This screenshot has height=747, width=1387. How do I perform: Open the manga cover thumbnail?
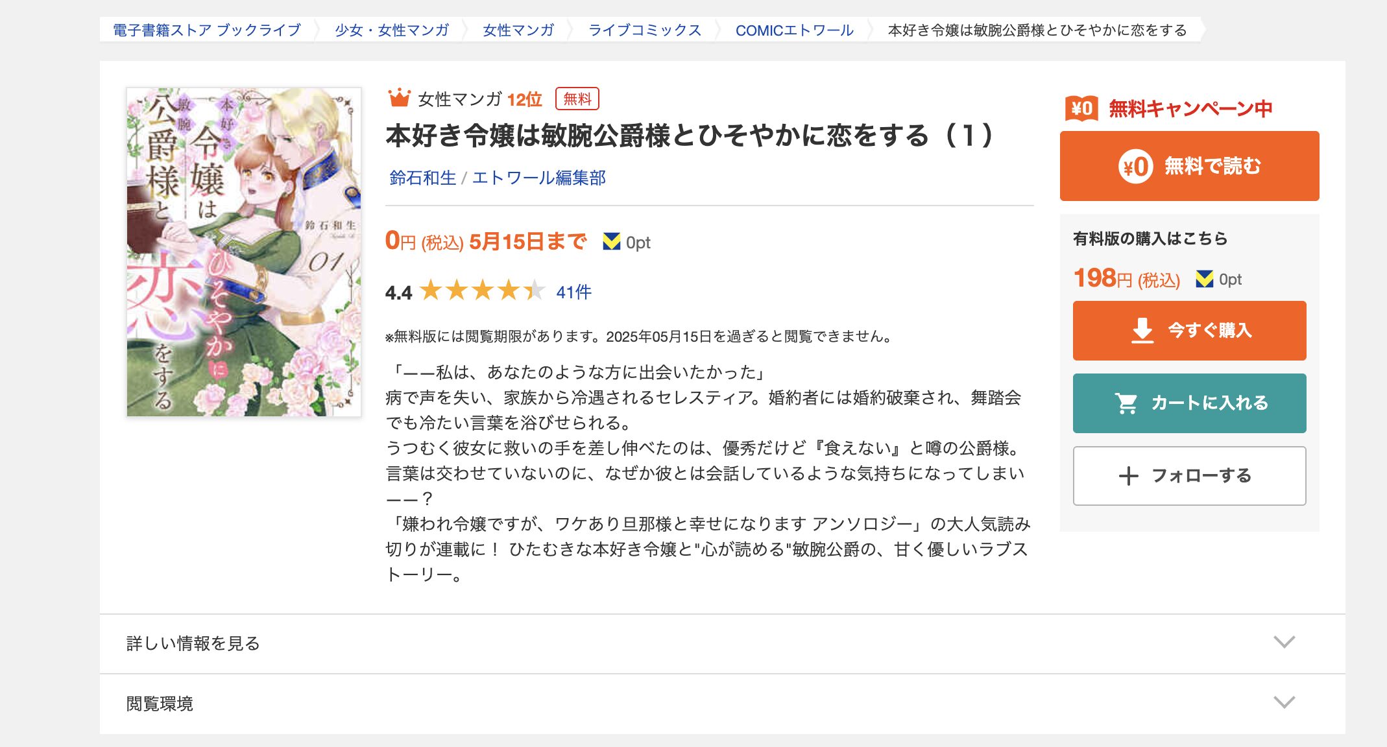click(x=244, y=252)
